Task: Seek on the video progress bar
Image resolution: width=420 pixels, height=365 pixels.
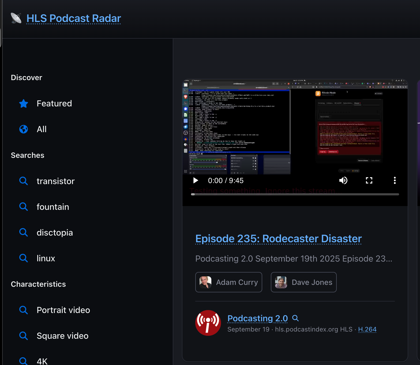Action: pos(295,194)
